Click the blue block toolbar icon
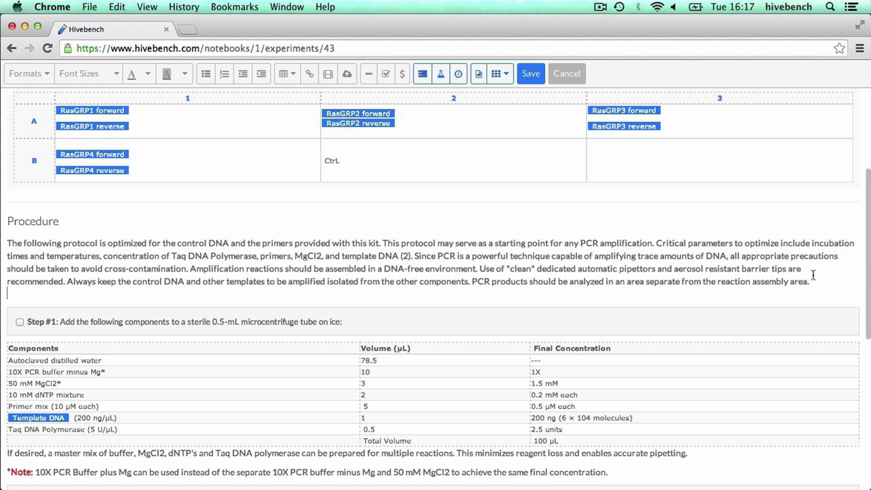The width and height of the screenshot is (871, 490). click(422, 74)
